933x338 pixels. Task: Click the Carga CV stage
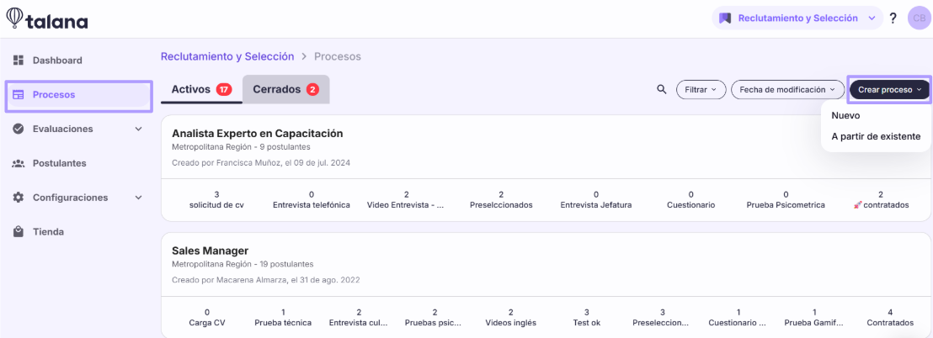207,317
